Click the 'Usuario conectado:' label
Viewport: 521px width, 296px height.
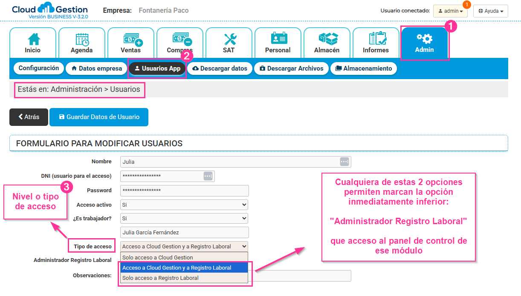405,11
